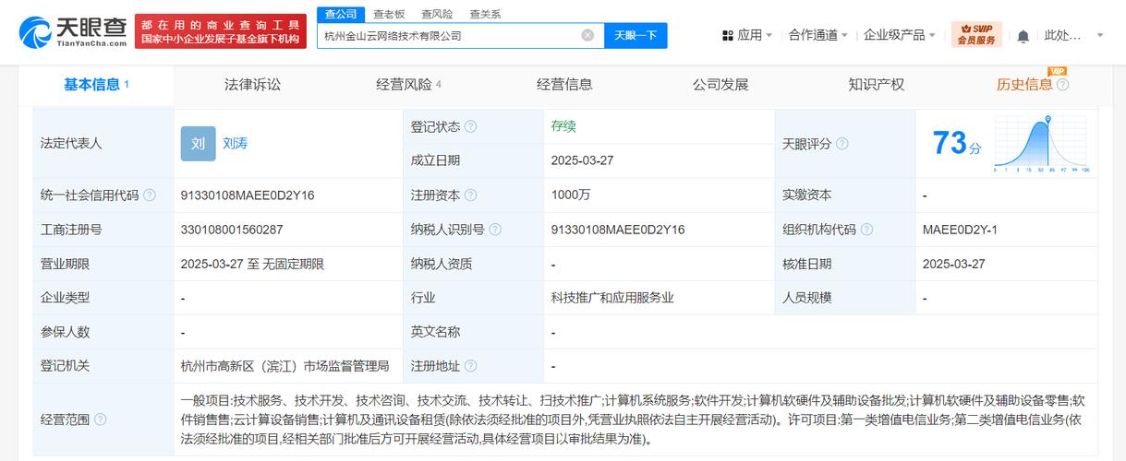1126x461 pixels.
Task: Click help icon next to 注册资本
Action: point(471,195)
